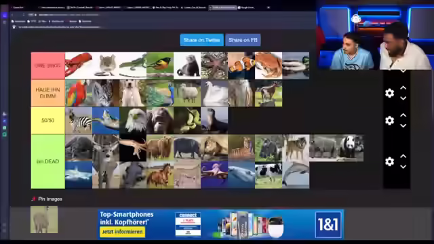Click the 1&1 logo in the ad
The height and width of the screenshot is (244, 434).
pyautogui.click(x=328, y=224)
